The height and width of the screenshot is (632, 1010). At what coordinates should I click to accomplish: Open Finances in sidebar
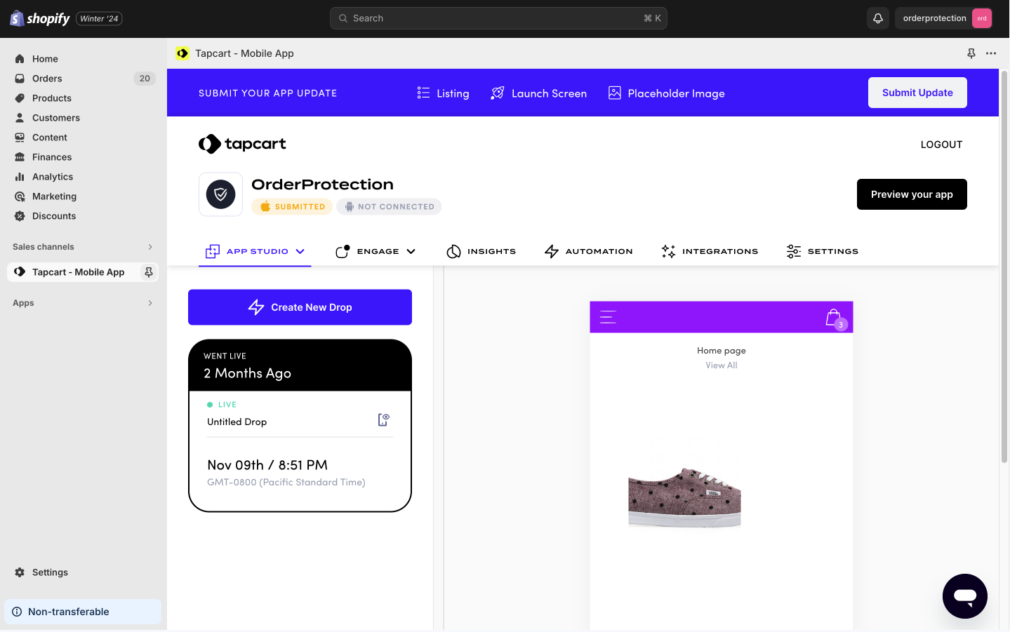click(x=52, y=157)
